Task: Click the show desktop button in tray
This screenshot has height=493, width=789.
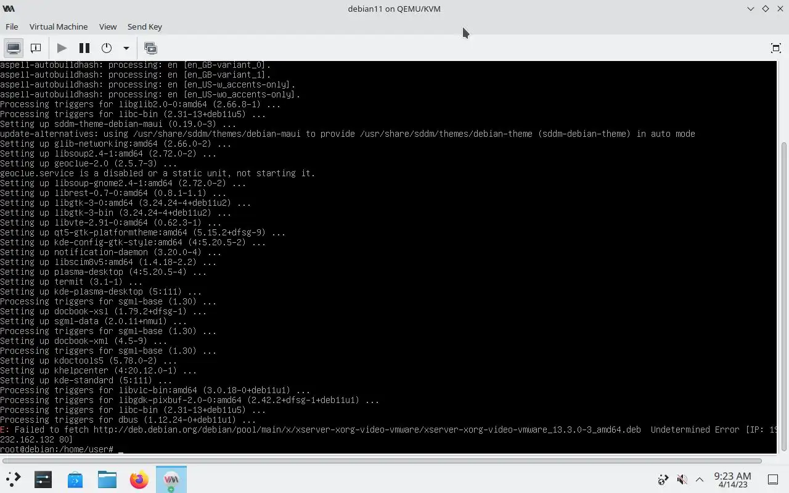Action: click(773, 479)
